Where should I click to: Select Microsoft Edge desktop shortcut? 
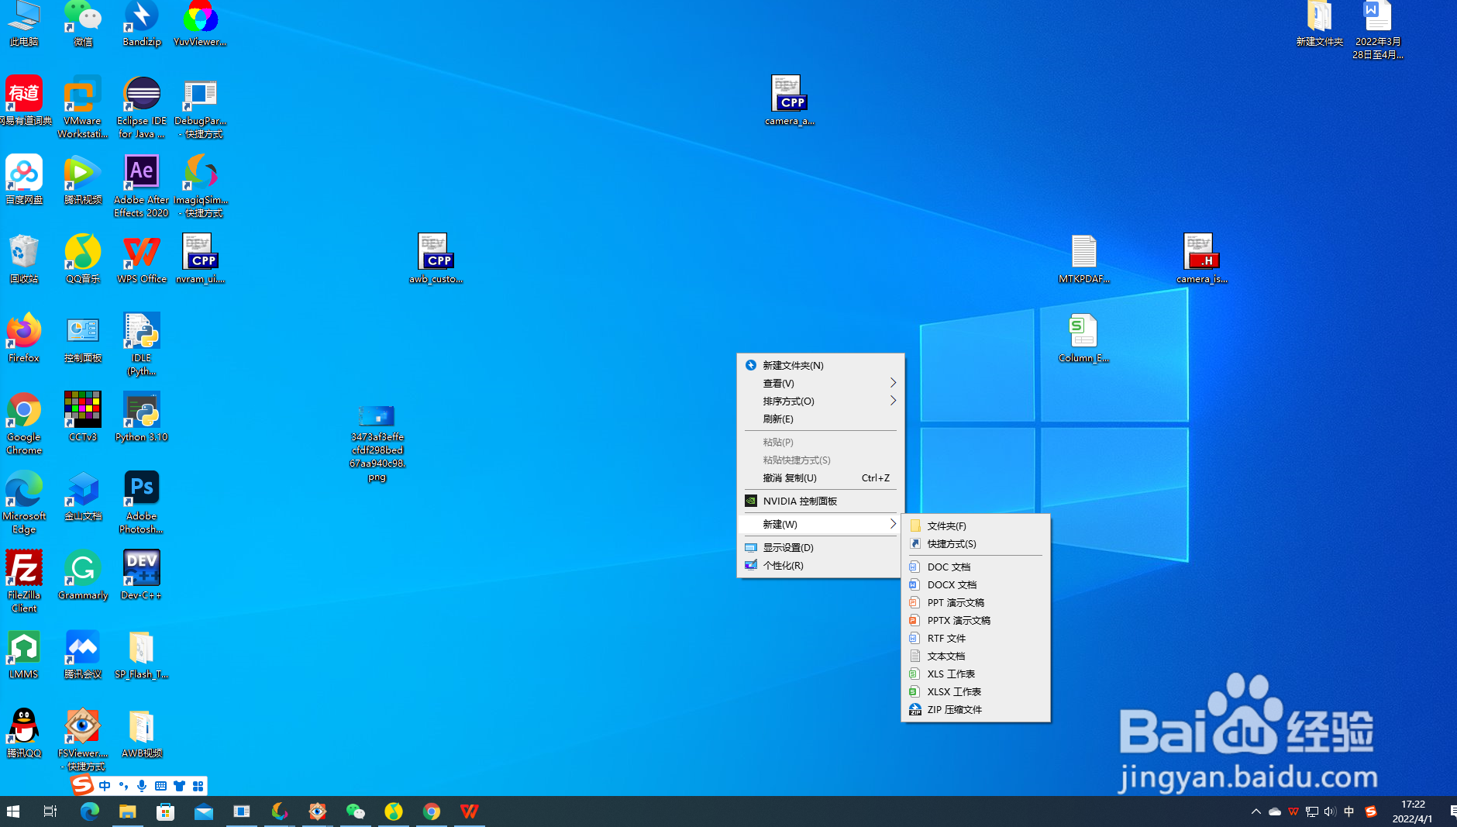(x=24, y=502)
